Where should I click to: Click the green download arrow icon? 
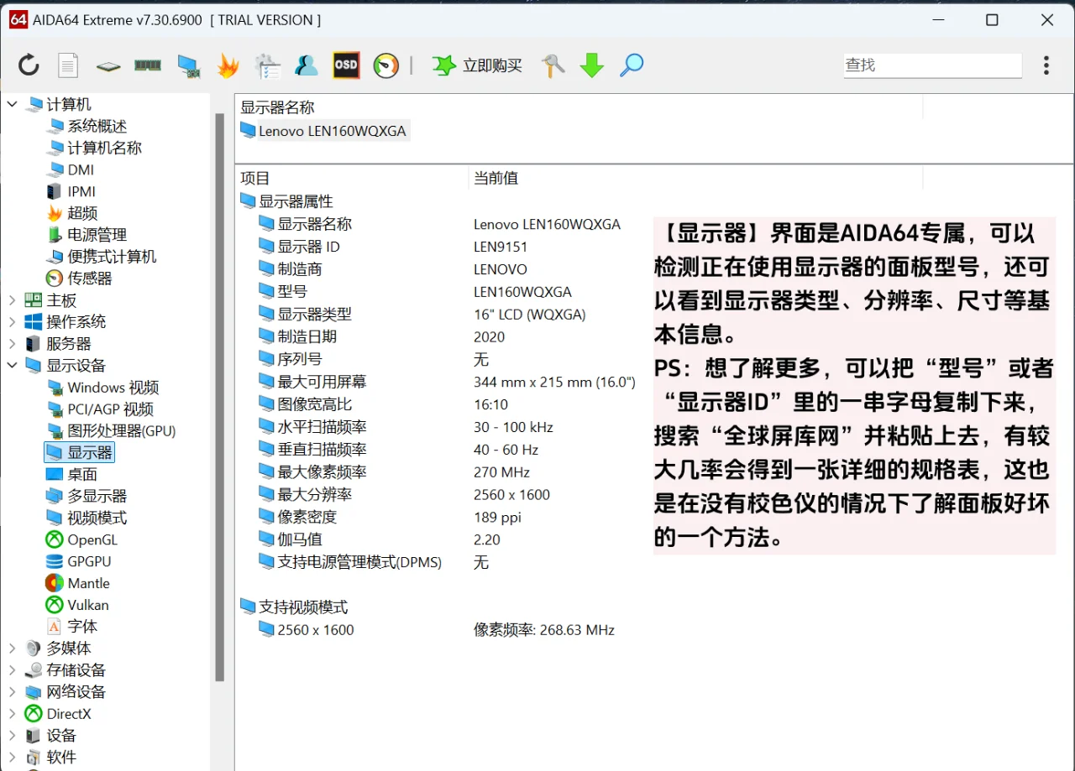pyautogui.click(x=592, y=65)
